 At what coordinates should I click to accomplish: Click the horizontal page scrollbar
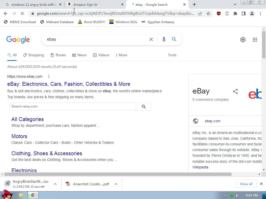(x=118, y=174)
